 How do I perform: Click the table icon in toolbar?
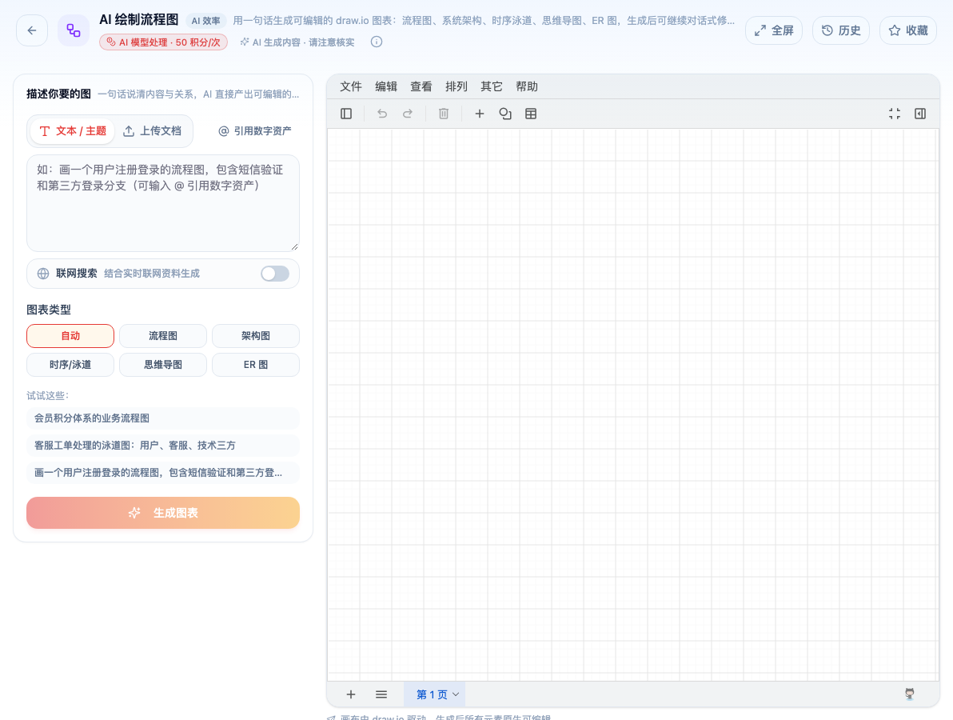531,114
